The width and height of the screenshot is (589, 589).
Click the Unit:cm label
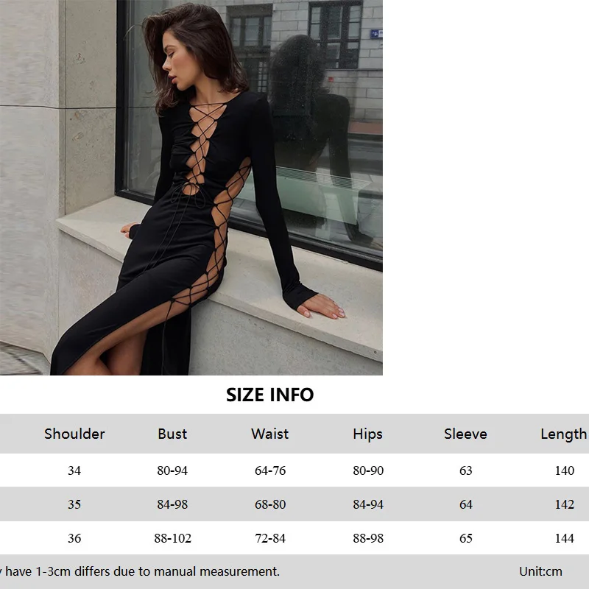[540, 571]
